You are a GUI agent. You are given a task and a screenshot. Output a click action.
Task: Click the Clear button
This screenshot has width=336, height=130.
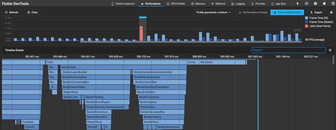click(32, 12)
